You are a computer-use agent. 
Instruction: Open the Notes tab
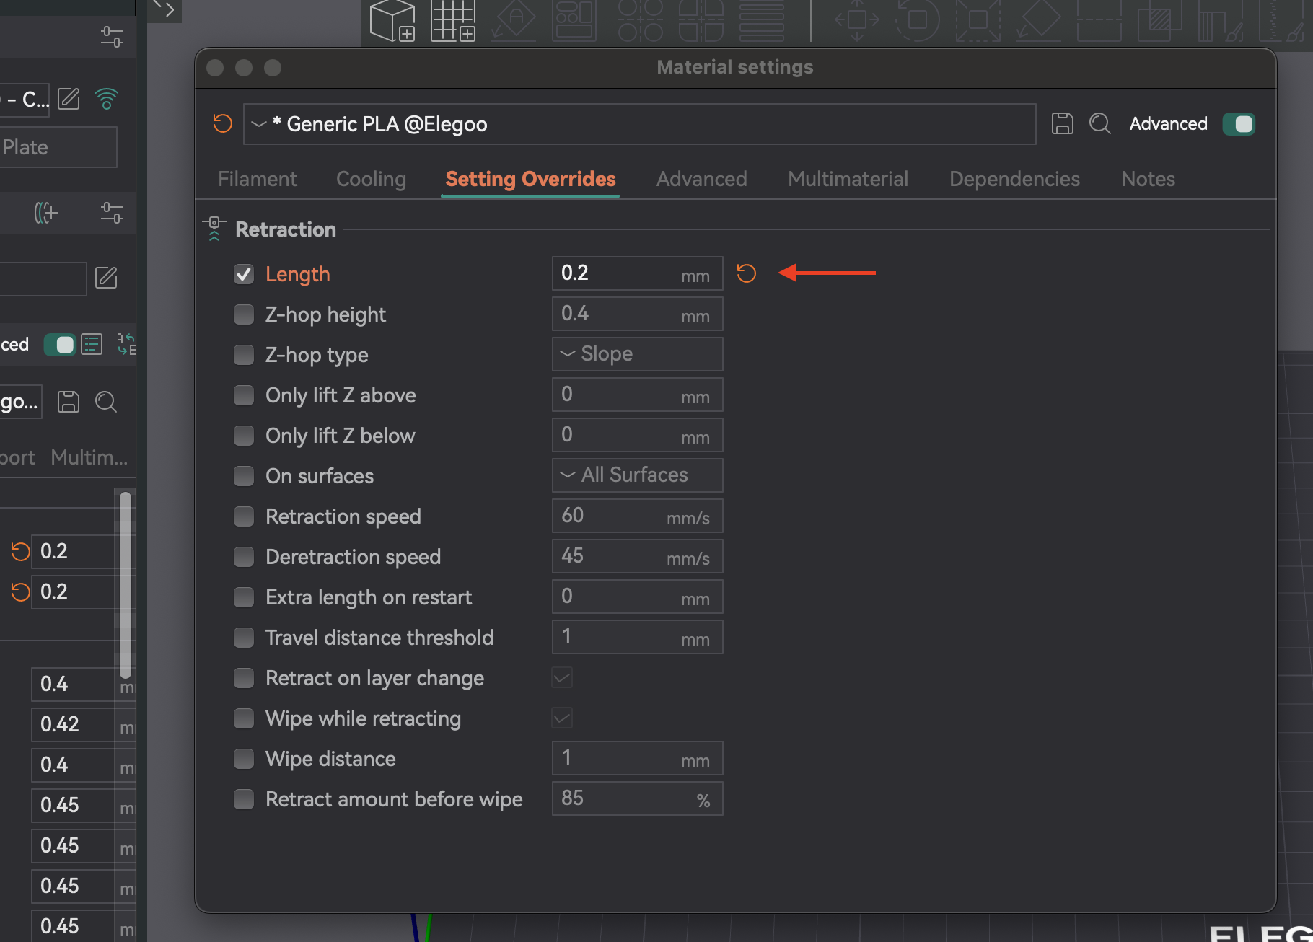[x=1148, y=179]
